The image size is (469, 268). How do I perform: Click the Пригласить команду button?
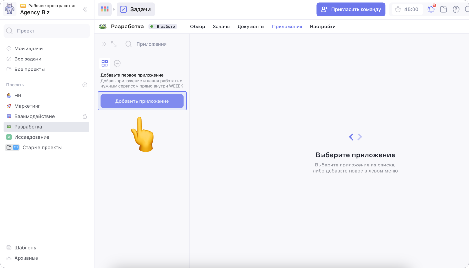tap(351, 9)
